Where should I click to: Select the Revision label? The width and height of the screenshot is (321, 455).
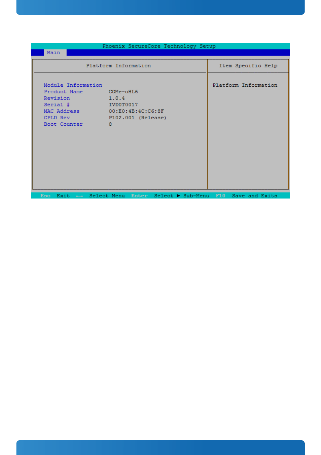[57, 98]
